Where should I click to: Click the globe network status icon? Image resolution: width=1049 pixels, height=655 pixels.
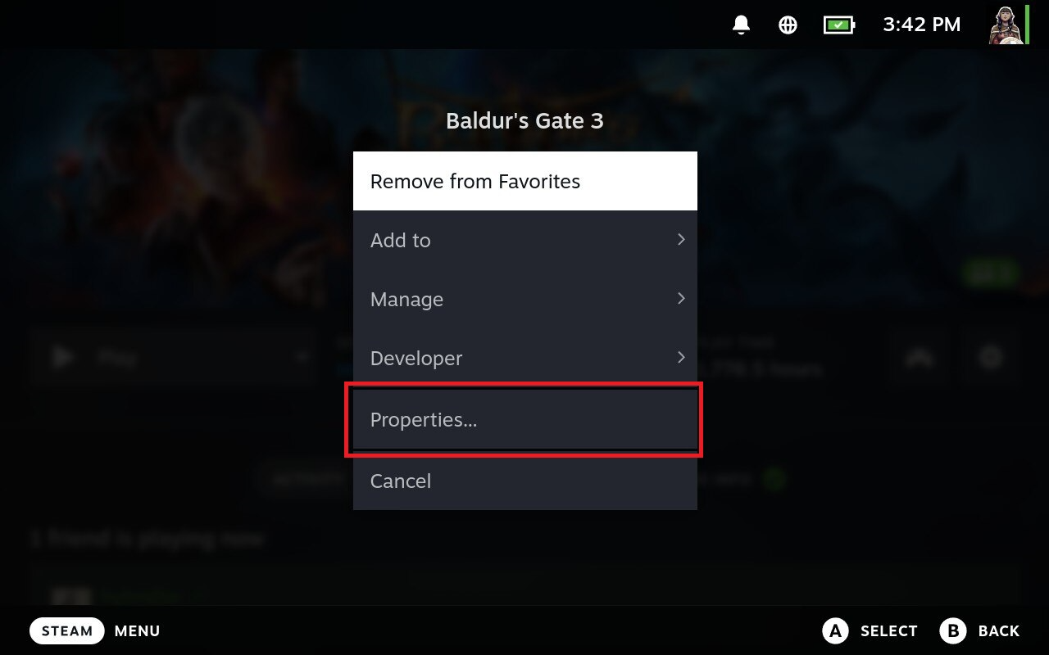[x=788, y=25]
